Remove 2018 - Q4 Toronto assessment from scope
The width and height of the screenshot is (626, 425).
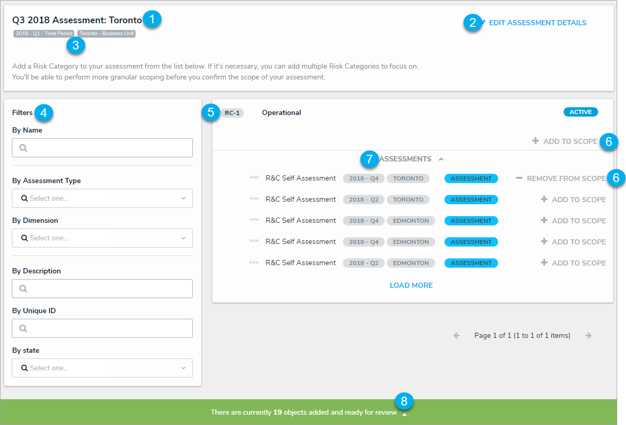pos(561,178)
